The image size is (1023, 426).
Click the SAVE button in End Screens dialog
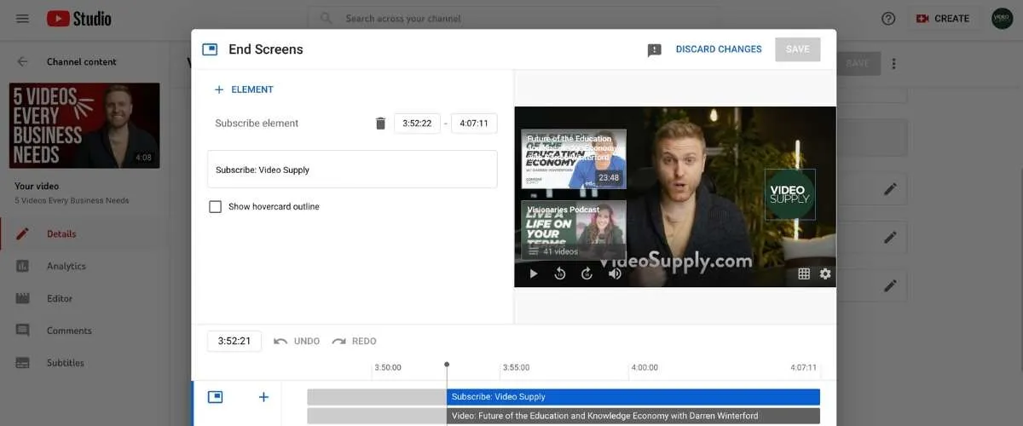pyautogui.click(x=798, y=49)
